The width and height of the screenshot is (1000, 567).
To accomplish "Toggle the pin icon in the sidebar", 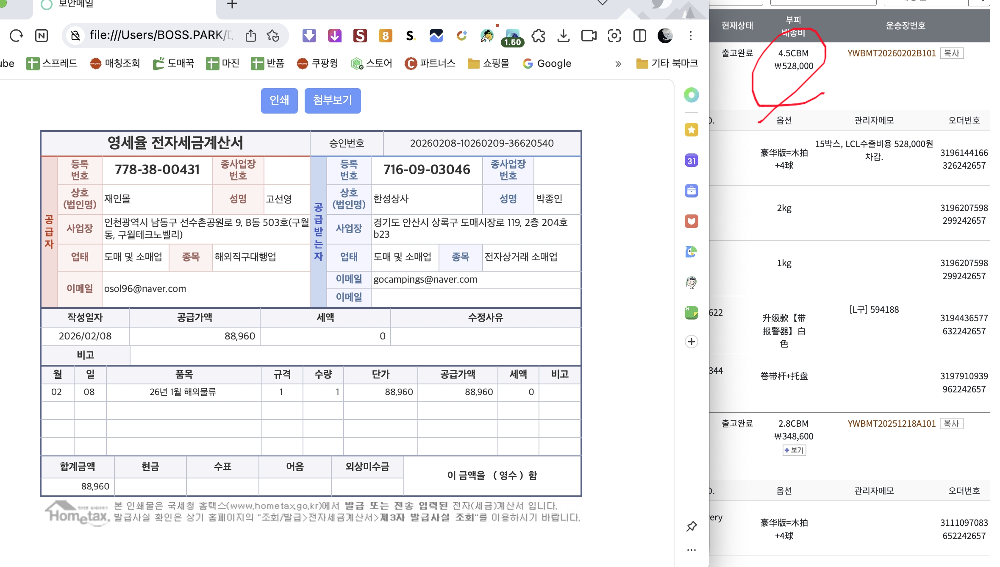I will point(692,526).
